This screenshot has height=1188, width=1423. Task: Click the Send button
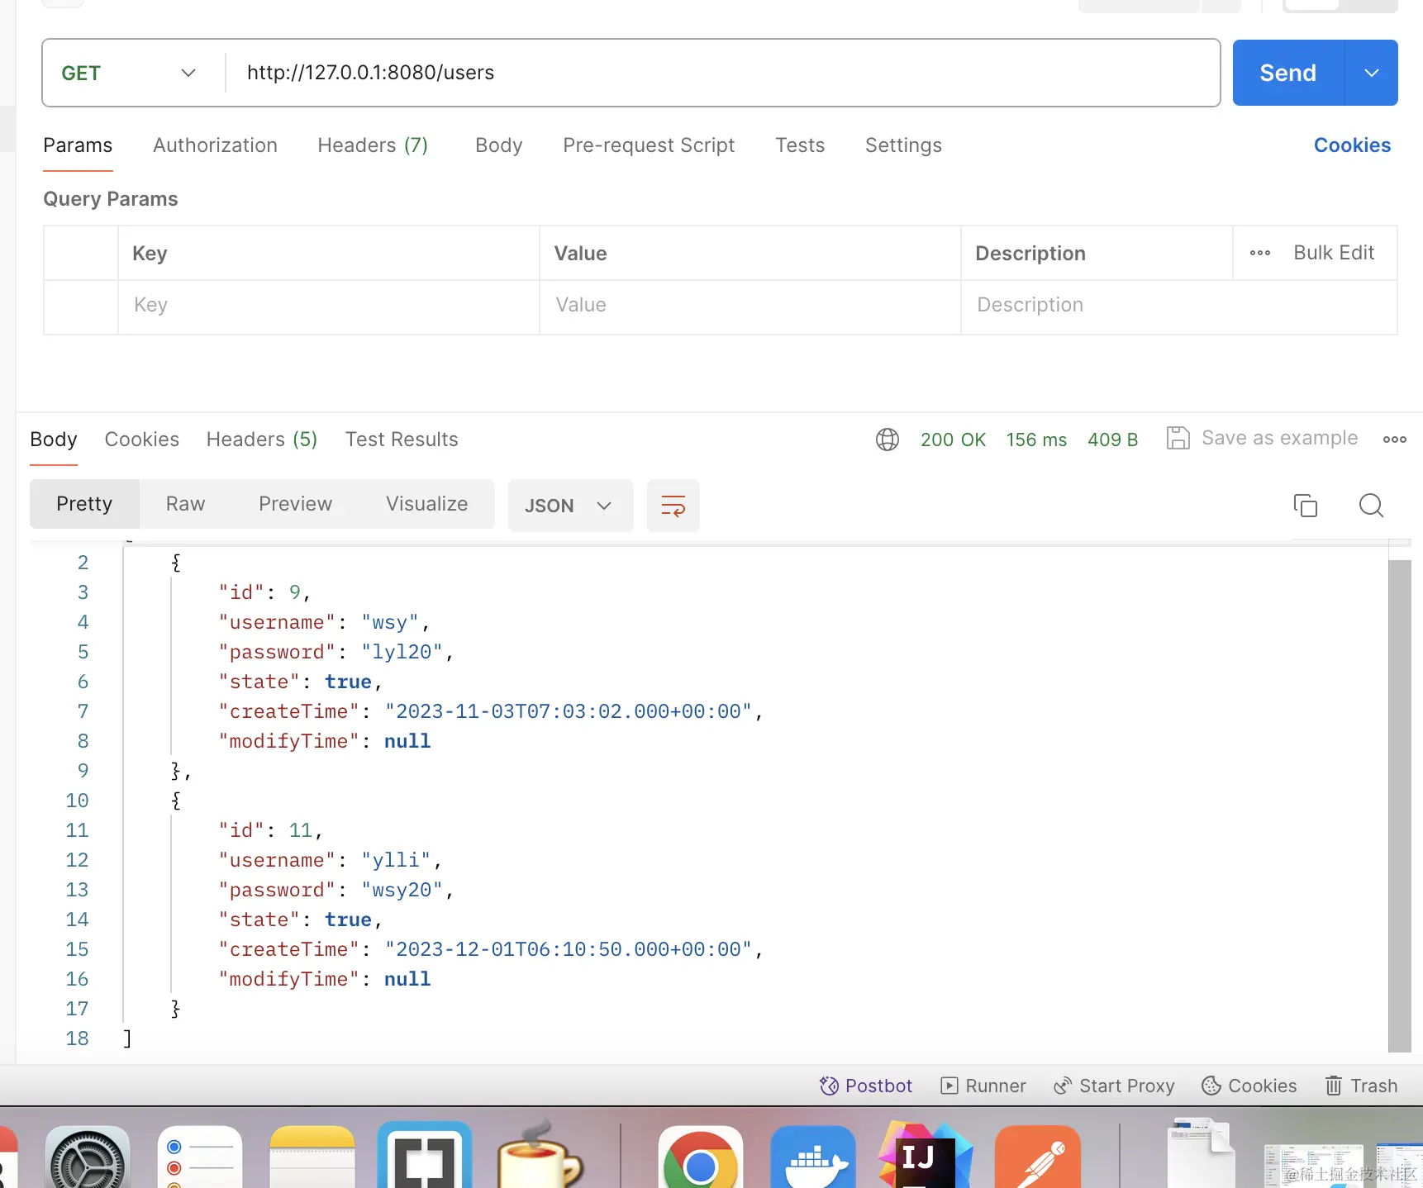(x=1286, y=73)
